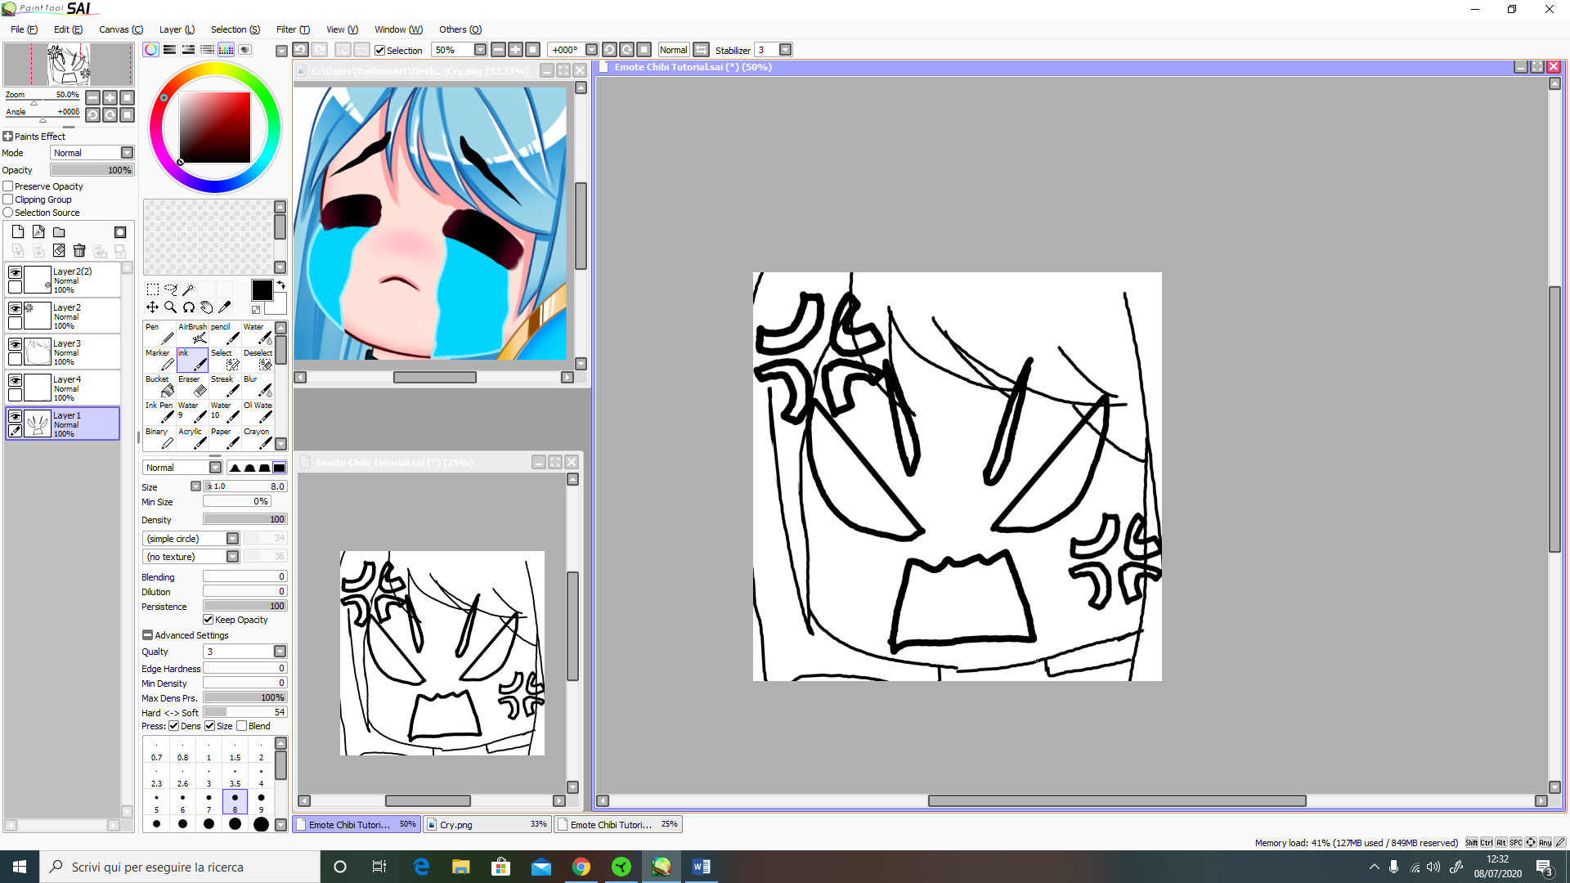Image resolution: width=1570 pixels, height=883 pixels.
Task: Click the Windows search box
Action: pyautogui.click(x=180, y=867)
